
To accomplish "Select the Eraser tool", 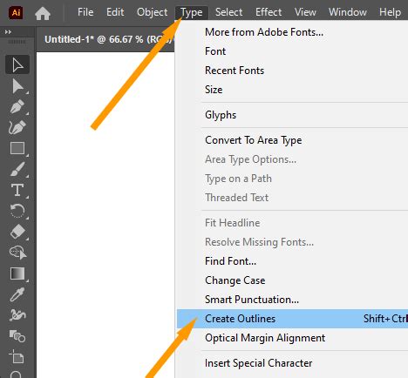I will 17,232.
